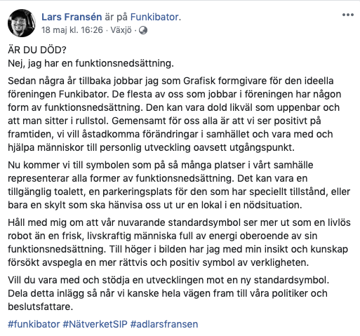Click the final word 'beslutsfattare.' in the post
The image size is (360, 336).
(x=41, y=307)
